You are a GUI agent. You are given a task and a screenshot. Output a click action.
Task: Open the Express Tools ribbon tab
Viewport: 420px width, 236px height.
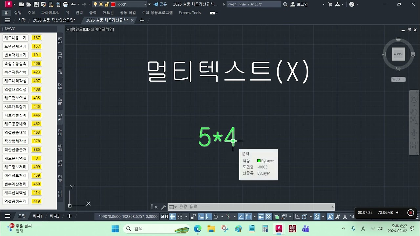[x=190, y=13]
